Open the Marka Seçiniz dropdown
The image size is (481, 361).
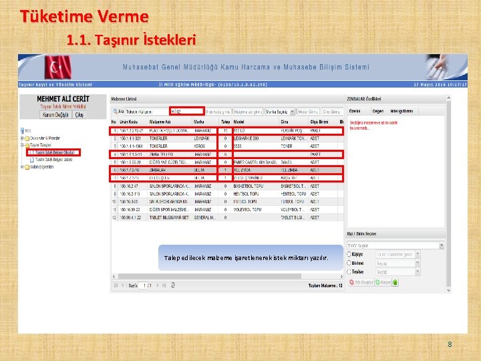click(x=293, y=112)
